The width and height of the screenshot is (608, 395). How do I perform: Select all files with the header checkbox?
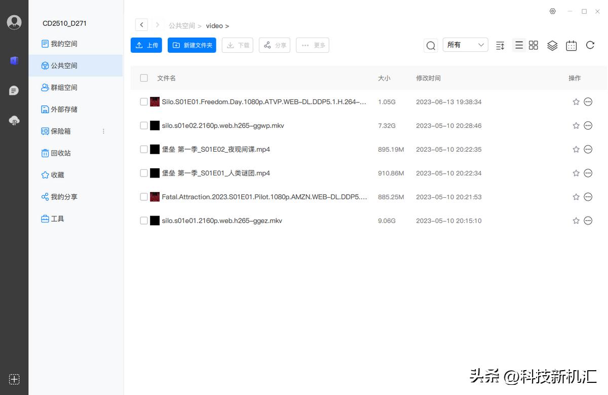click(x=143, y=78)
